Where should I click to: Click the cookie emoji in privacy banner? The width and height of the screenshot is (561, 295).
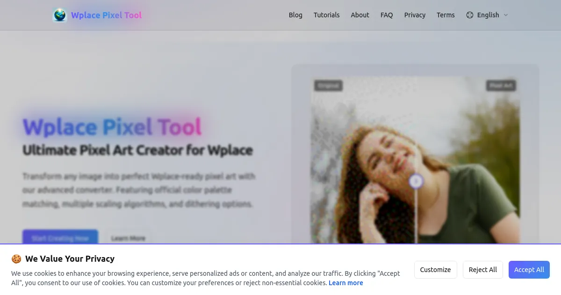click(x=16, y=258)
